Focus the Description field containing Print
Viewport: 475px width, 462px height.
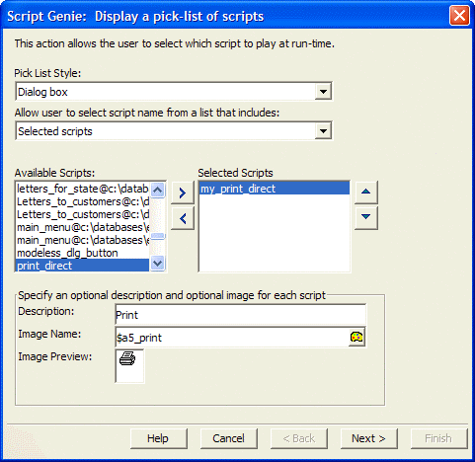(240, 315)
